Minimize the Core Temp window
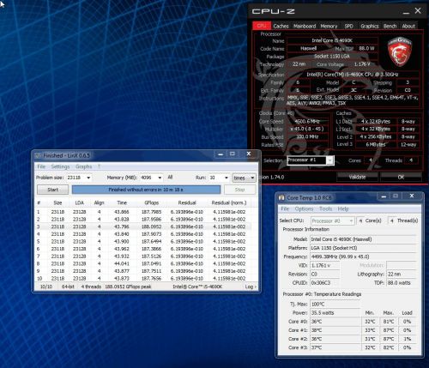The width and height of the screenshot is (429, 368). (384, 196)
